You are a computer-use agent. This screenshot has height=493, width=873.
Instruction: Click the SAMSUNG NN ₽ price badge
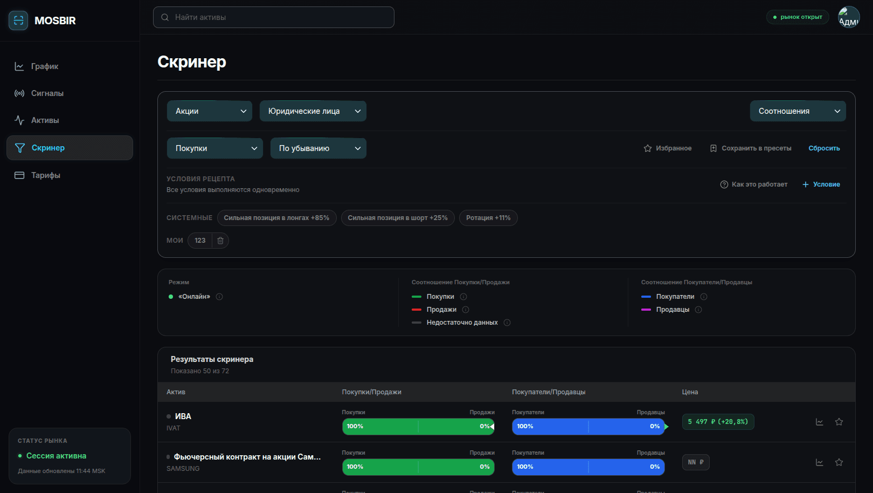(x=696, y=462)
